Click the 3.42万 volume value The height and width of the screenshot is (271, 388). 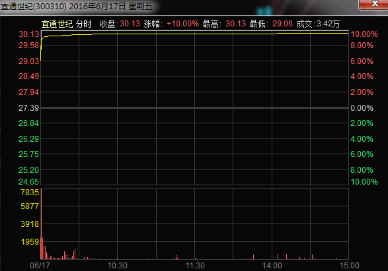pyautogui.click(x=328, y=24)
